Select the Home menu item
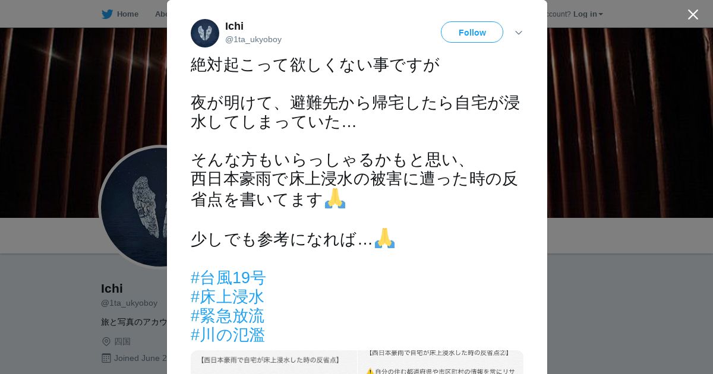The image size is (713, 374). tap(120, 14)
